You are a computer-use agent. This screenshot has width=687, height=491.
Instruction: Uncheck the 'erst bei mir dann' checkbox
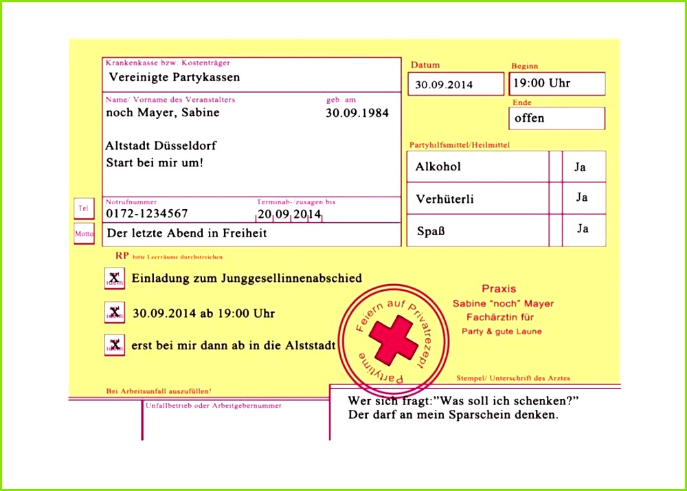pyautogui.click(x=114, y=345)
